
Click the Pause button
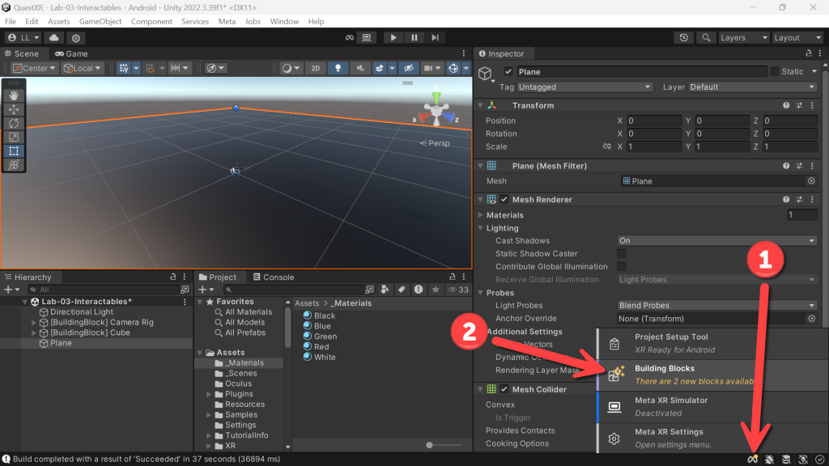point(414,37)
